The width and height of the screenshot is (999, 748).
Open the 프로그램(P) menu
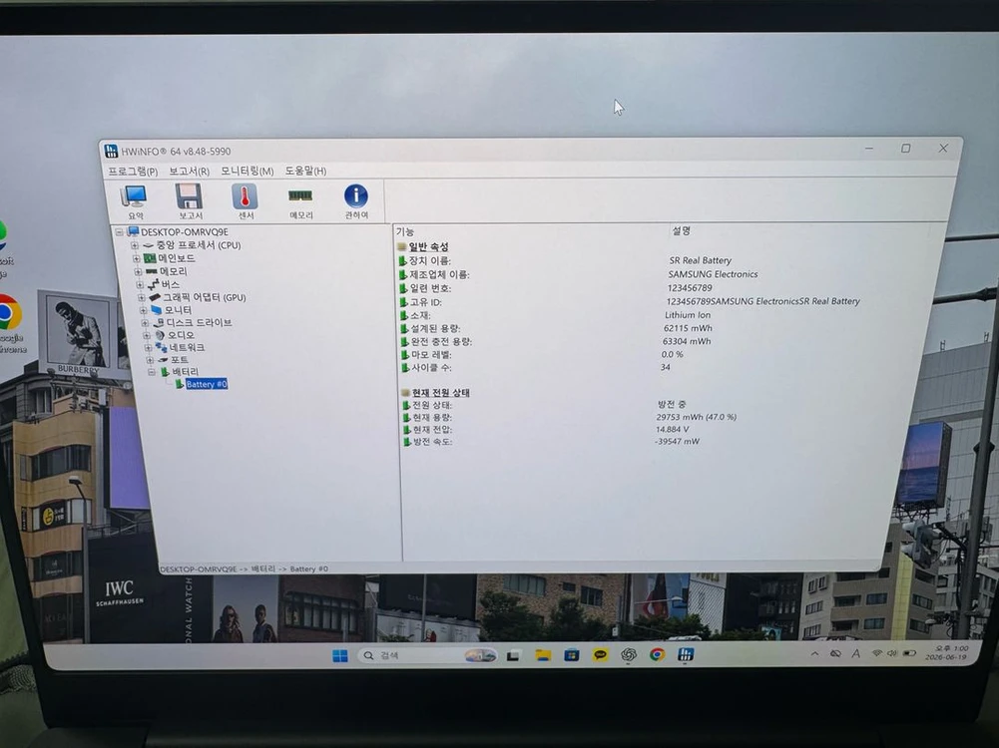(133, 171)
